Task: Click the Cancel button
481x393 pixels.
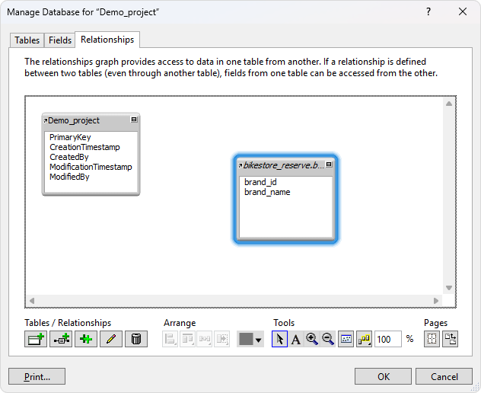Action: (444, 376)
